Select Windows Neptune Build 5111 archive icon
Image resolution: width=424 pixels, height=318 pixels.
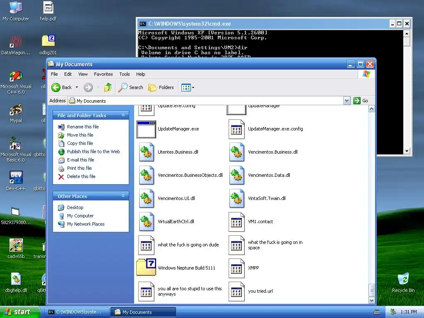tap(146, 267)
